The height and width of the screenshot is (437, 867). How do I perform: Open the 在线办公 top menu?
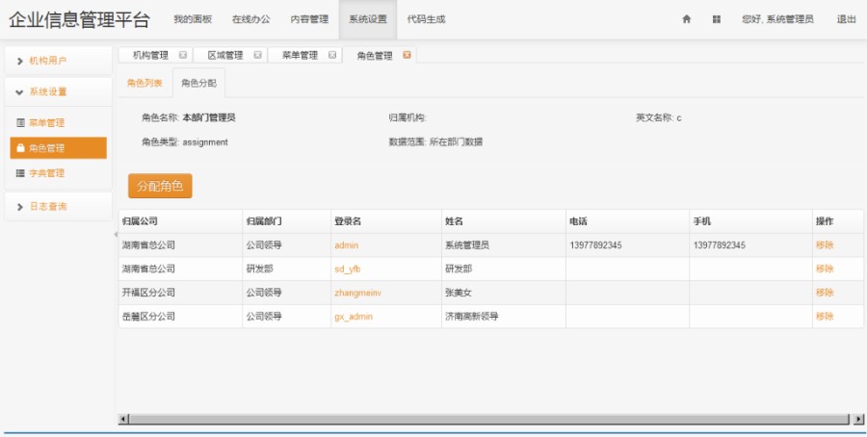pyautogui.click(x=251, y=19)
